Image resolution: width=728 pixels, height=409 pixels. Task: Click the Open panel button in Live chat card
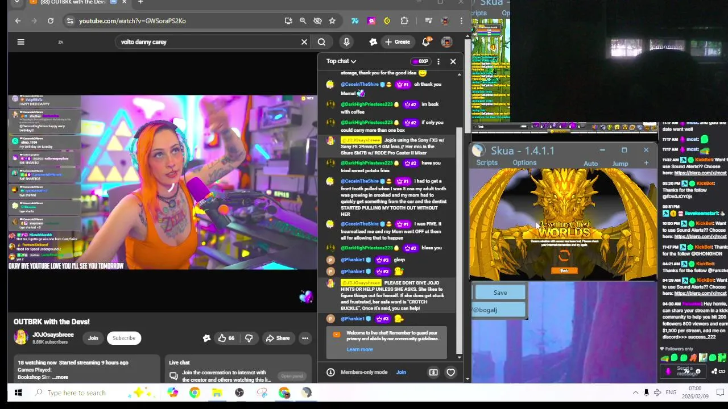point(292,376)
